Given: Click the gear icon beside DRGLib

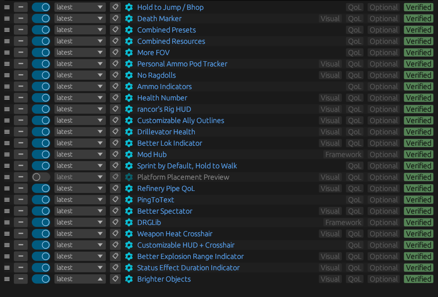Looking at the screenshot, I should 129,222.
